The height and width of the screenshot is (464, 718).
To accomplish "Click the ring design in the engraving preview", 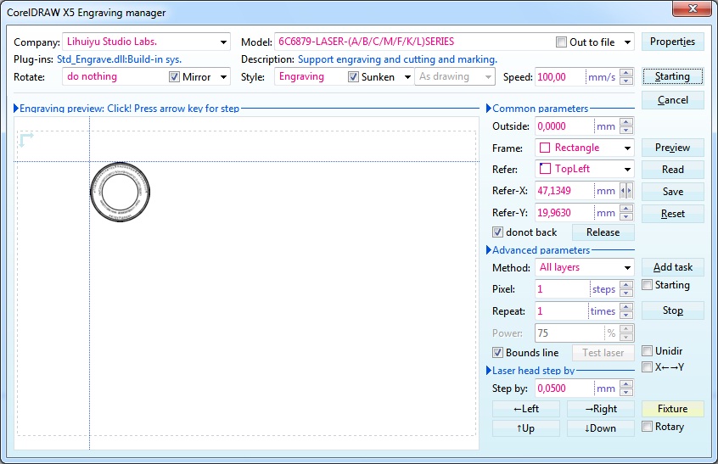I will coord(119,192).
